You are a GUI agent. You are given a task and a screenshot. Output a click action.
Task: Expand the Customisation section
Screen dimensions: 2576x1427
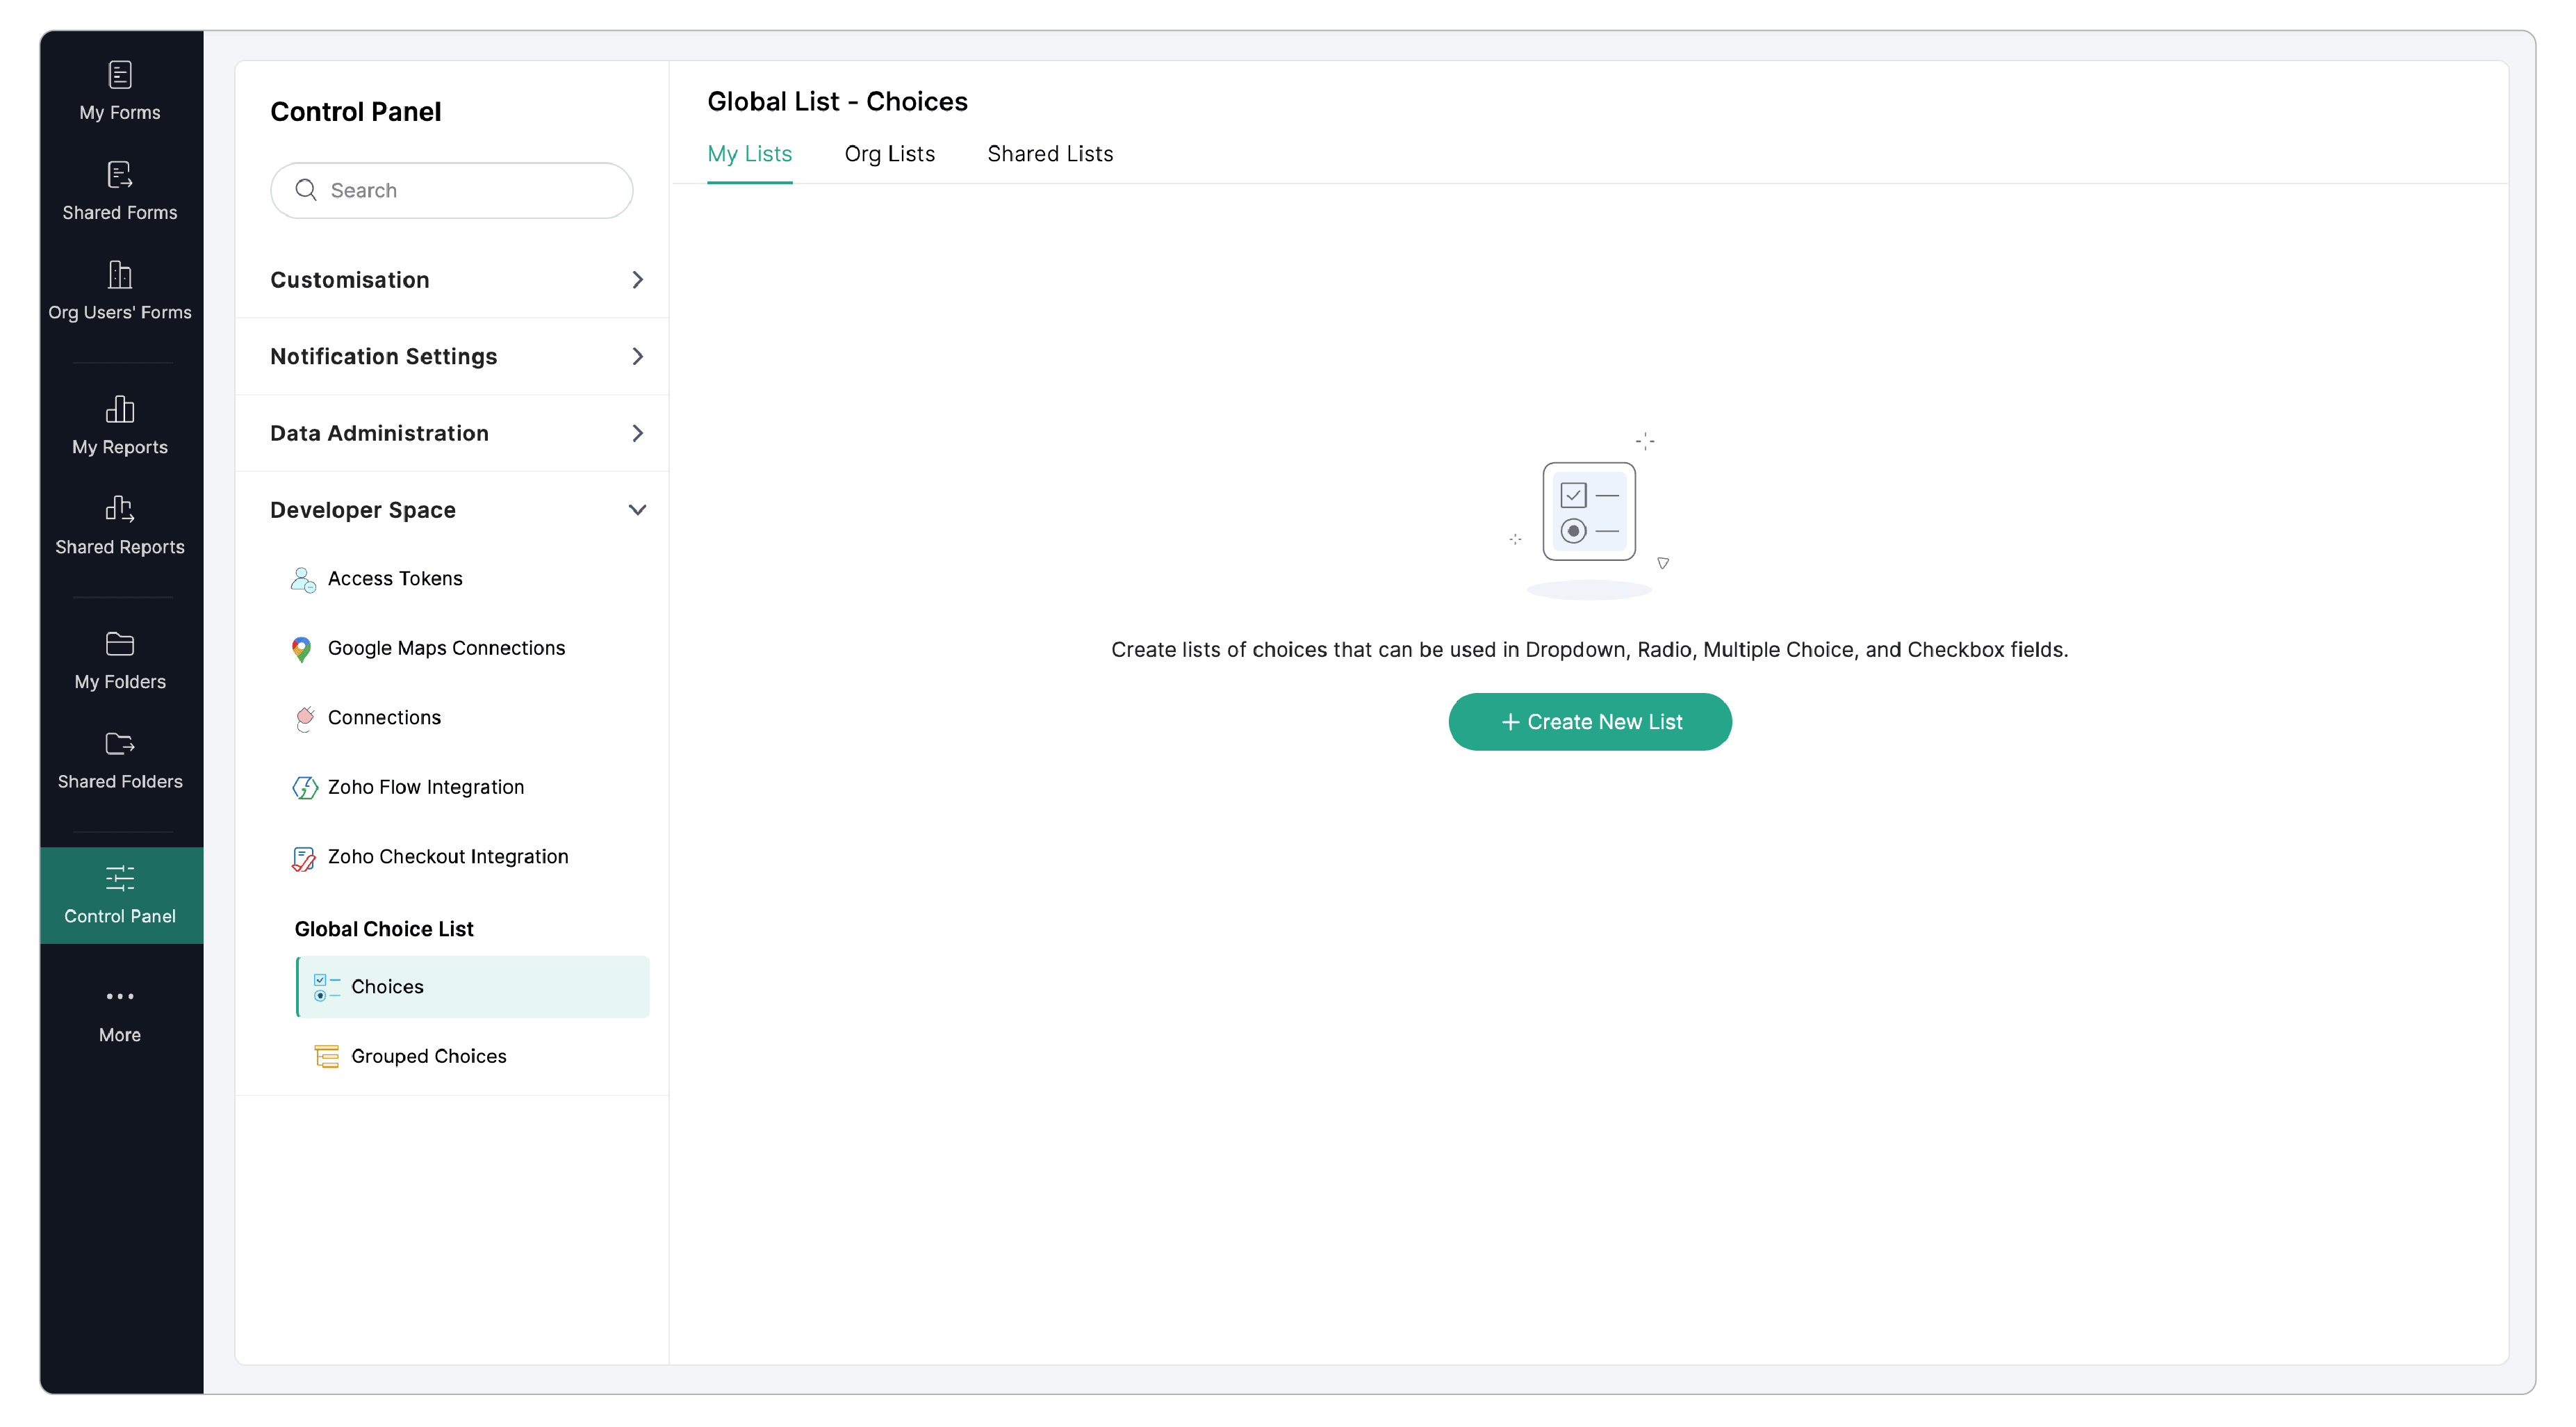pos(456,280)
